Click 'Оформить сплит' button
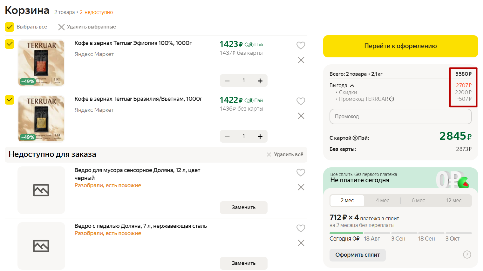Screen dimensions: 483x271 click(x=357, y=255)
